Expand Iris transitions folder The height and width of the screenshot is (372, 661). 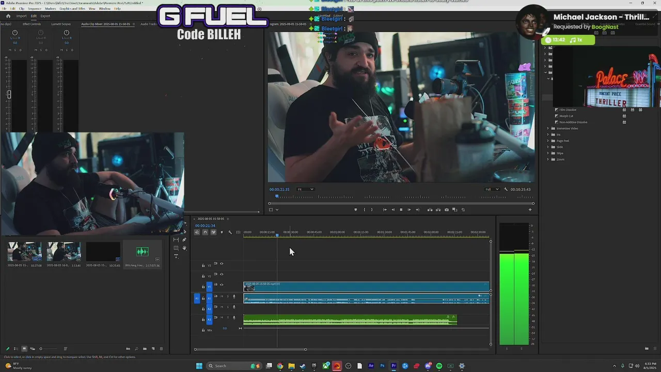548,134
